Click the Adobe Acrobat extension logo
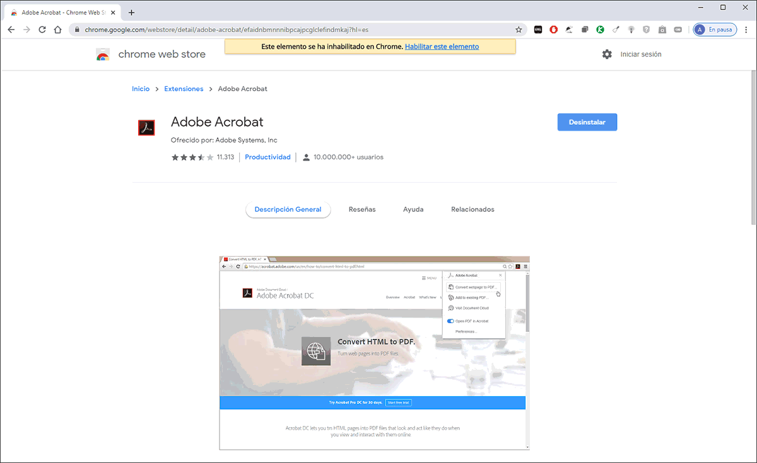 coord(146,128)
